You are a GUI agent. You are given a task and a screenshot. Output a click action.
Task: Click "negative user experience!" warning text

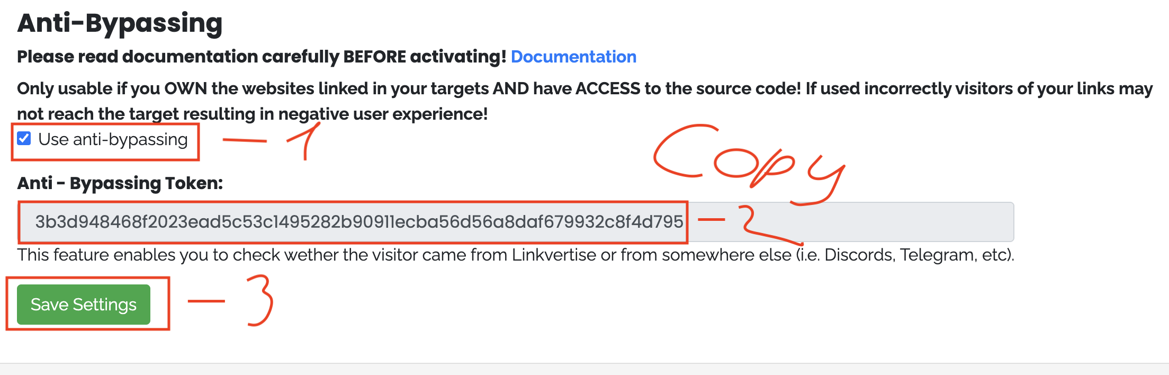[383, 114]
